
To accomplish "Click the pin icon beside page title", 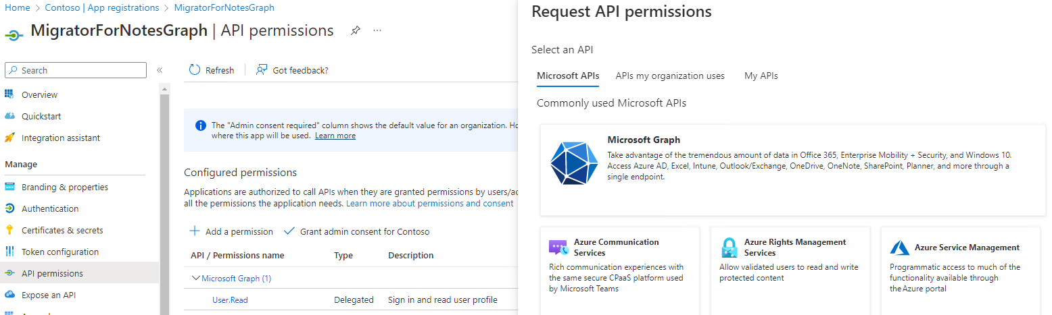I will click(355, 31).
